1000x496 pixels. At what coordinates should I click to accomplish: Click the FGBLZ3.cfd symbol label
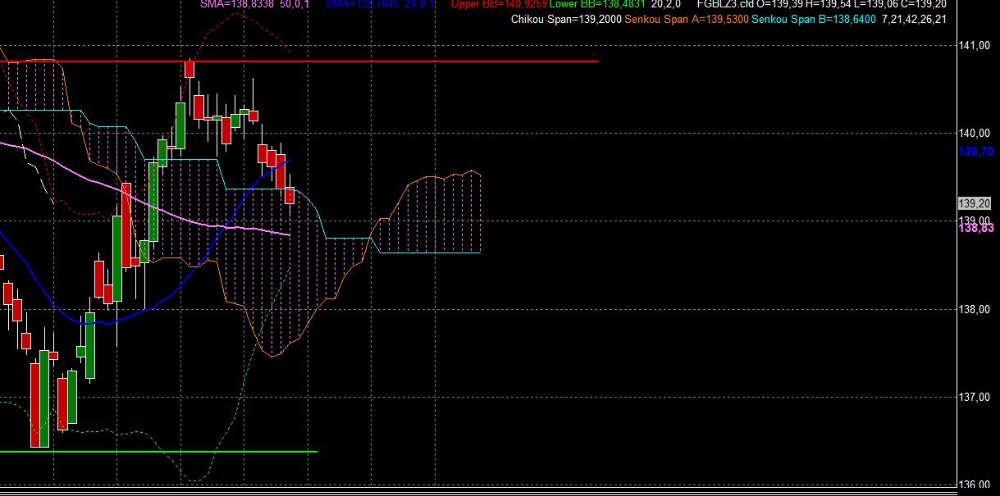(x=725, y=4)
